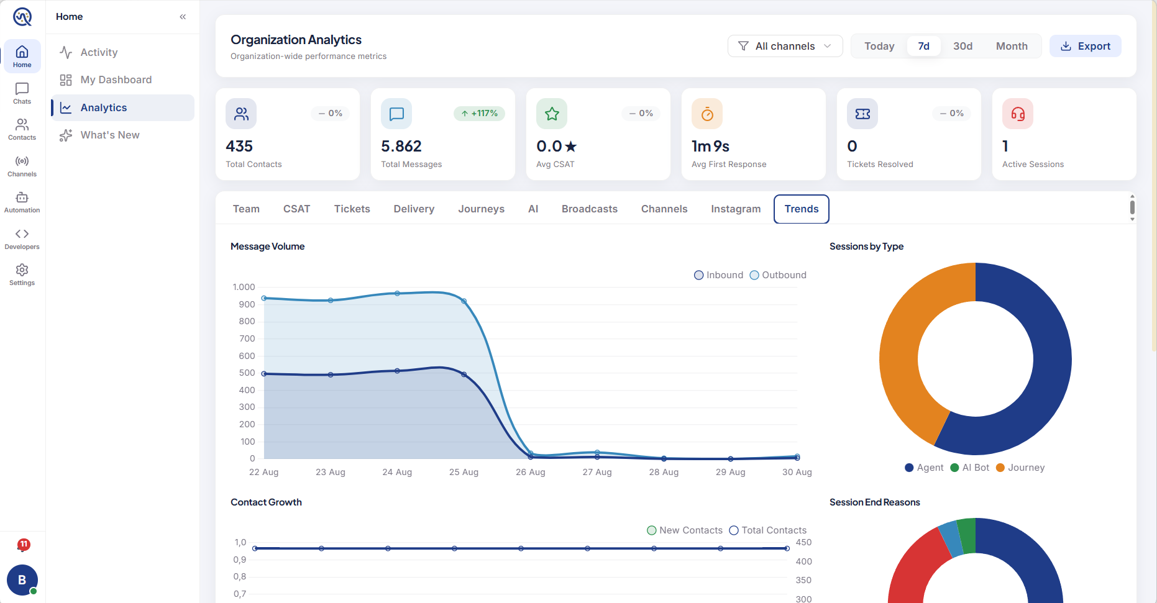Click the Total Messages chat icon

pyautogui.click(x=396, y=114)
